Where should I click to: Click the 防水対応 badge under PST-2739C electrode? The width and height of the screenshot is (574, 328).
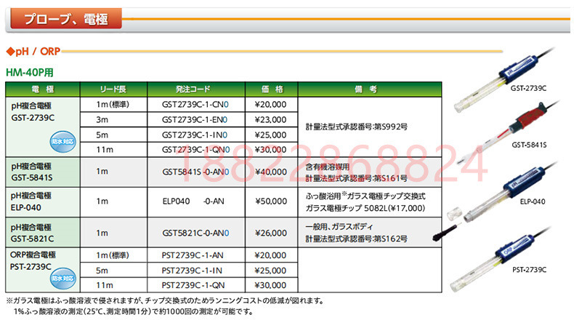coord(62,278)
